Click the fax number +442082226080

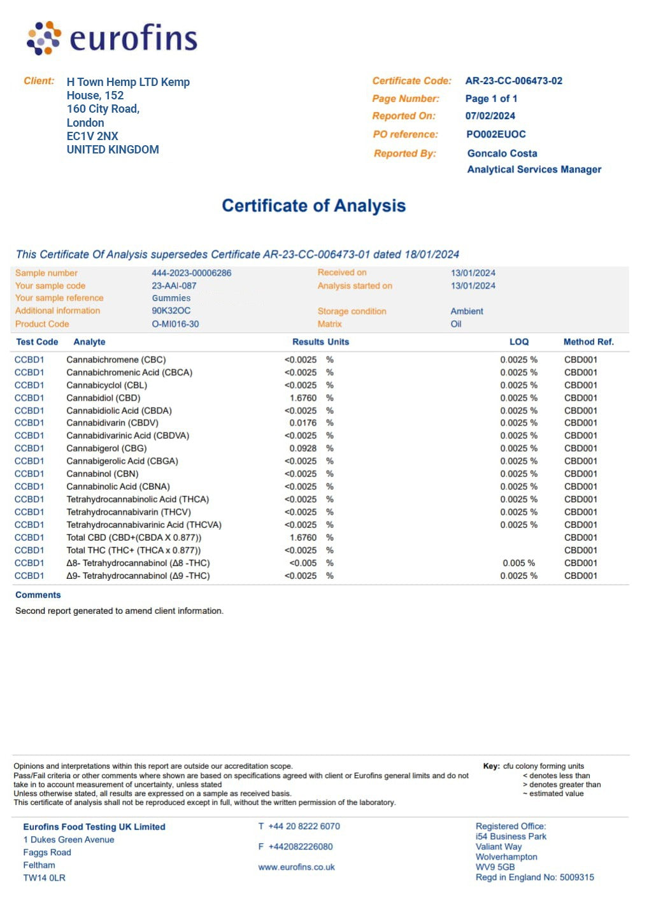tap(300, 846)
